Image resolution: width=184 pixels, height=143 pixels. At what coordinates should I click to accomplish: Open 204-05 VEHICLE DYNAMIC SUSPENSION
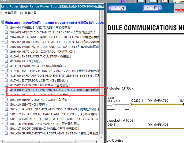[x=53, y=32]
